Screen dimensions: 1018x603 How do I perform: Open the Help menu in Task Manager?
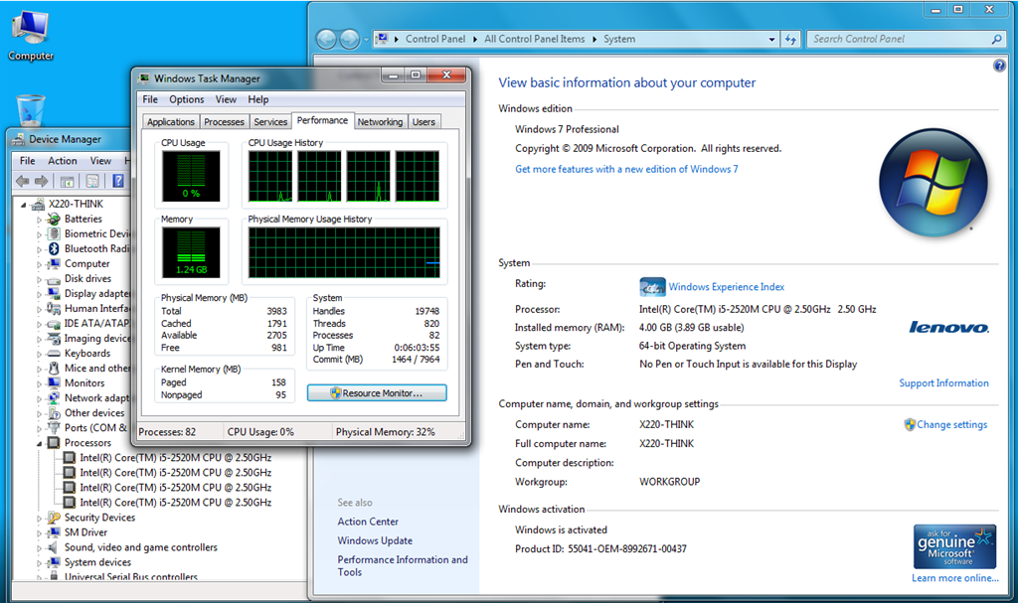coord(257,99)
